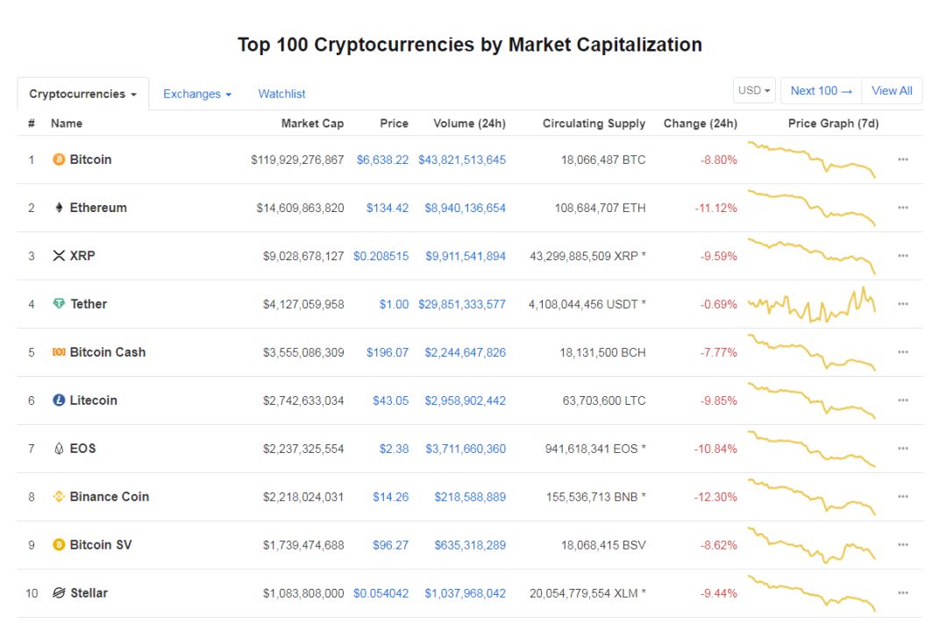Click the XRP logo icon

point(59,256)
